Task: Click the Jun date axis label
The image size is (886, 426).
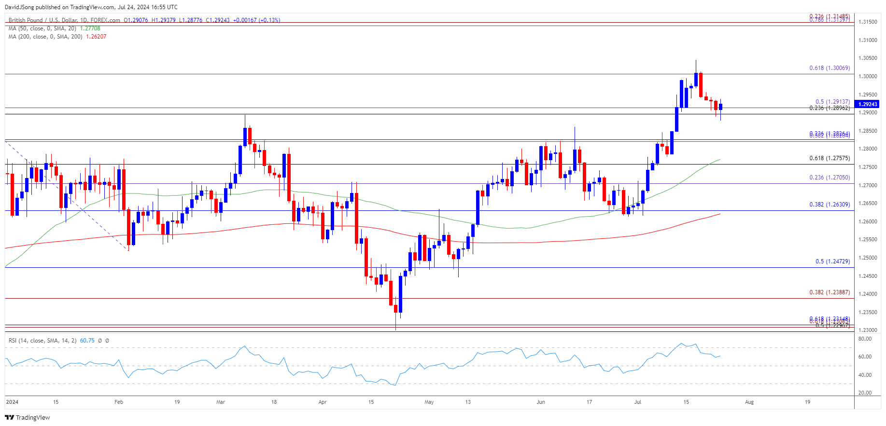Action: pyautogui.click(x=541, y=402)
